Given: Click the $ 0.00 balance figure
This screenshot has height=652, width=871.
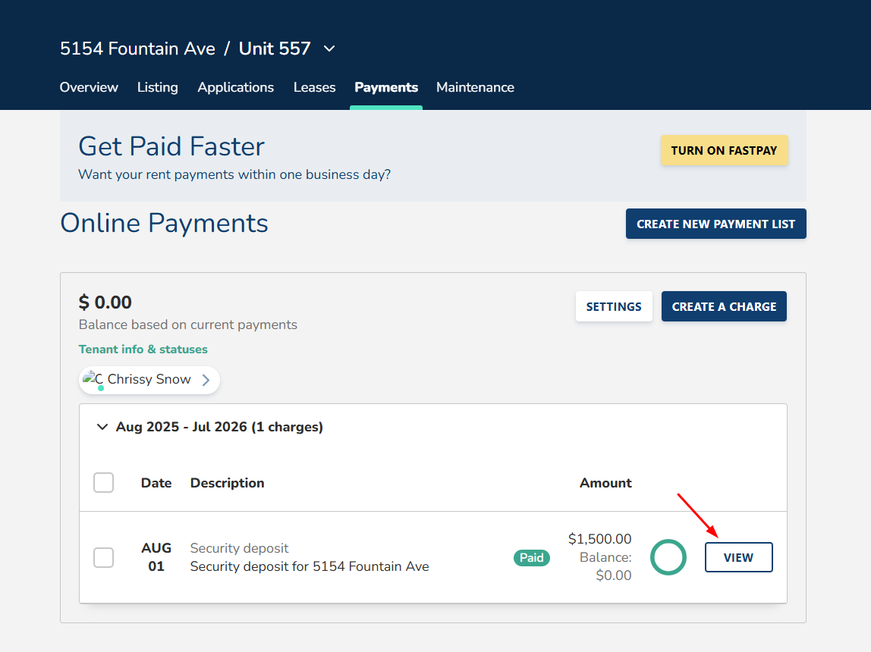Looking at the screenshot, I should point(105,302).
